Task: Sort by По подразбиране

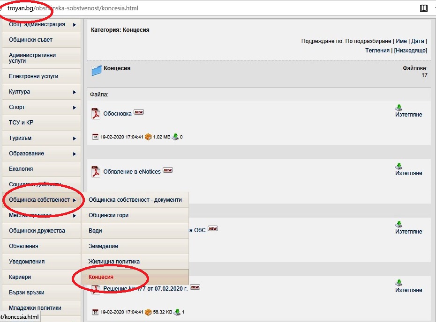Action: (x=368, y=41)
